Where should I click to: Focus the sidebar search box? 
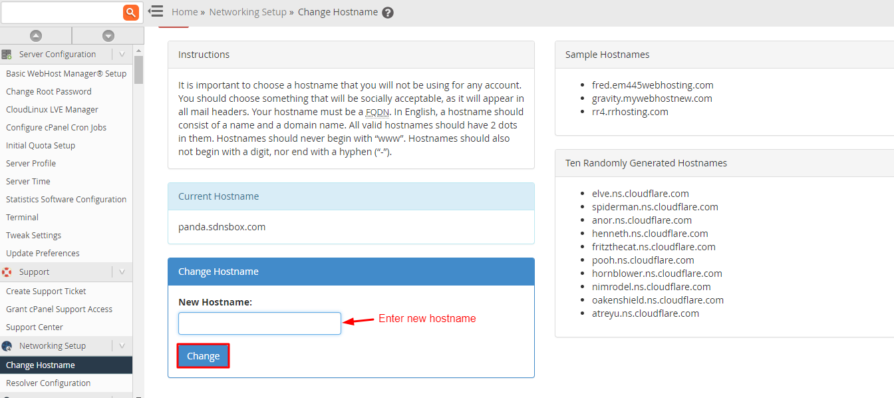click(x=61, y=12)
